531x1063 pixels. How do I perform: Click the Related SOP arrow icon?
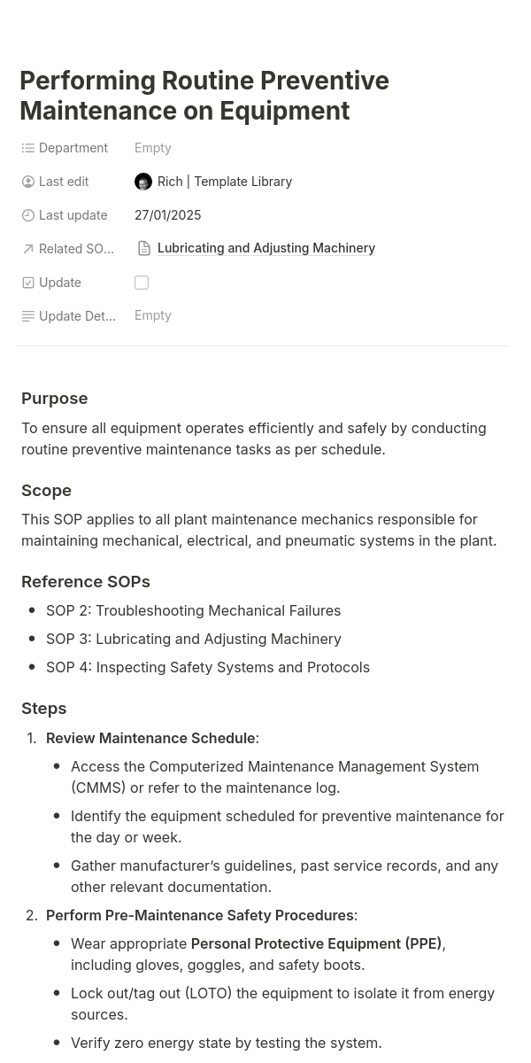click(x=28, y=249)
